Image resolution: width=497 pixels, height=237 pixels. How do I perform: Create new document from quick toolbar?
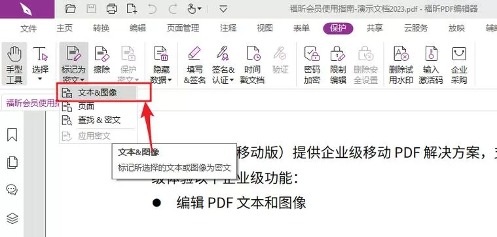(x=132, y=9)
